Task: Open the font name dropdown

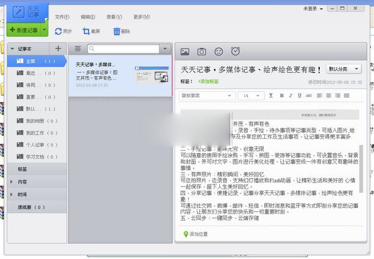Action: pos(206,95)
